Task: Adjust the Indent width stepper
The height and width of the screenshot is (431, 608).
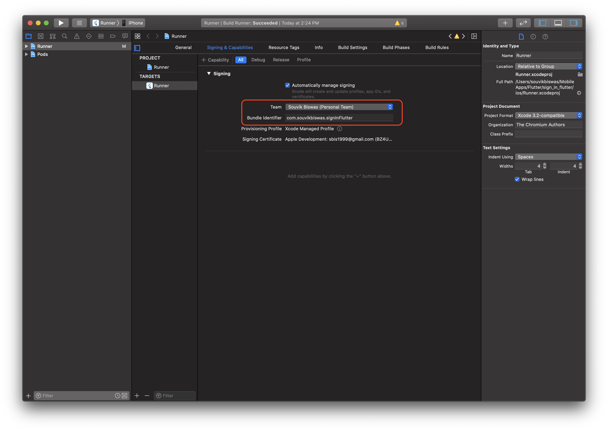Action: 580,166
